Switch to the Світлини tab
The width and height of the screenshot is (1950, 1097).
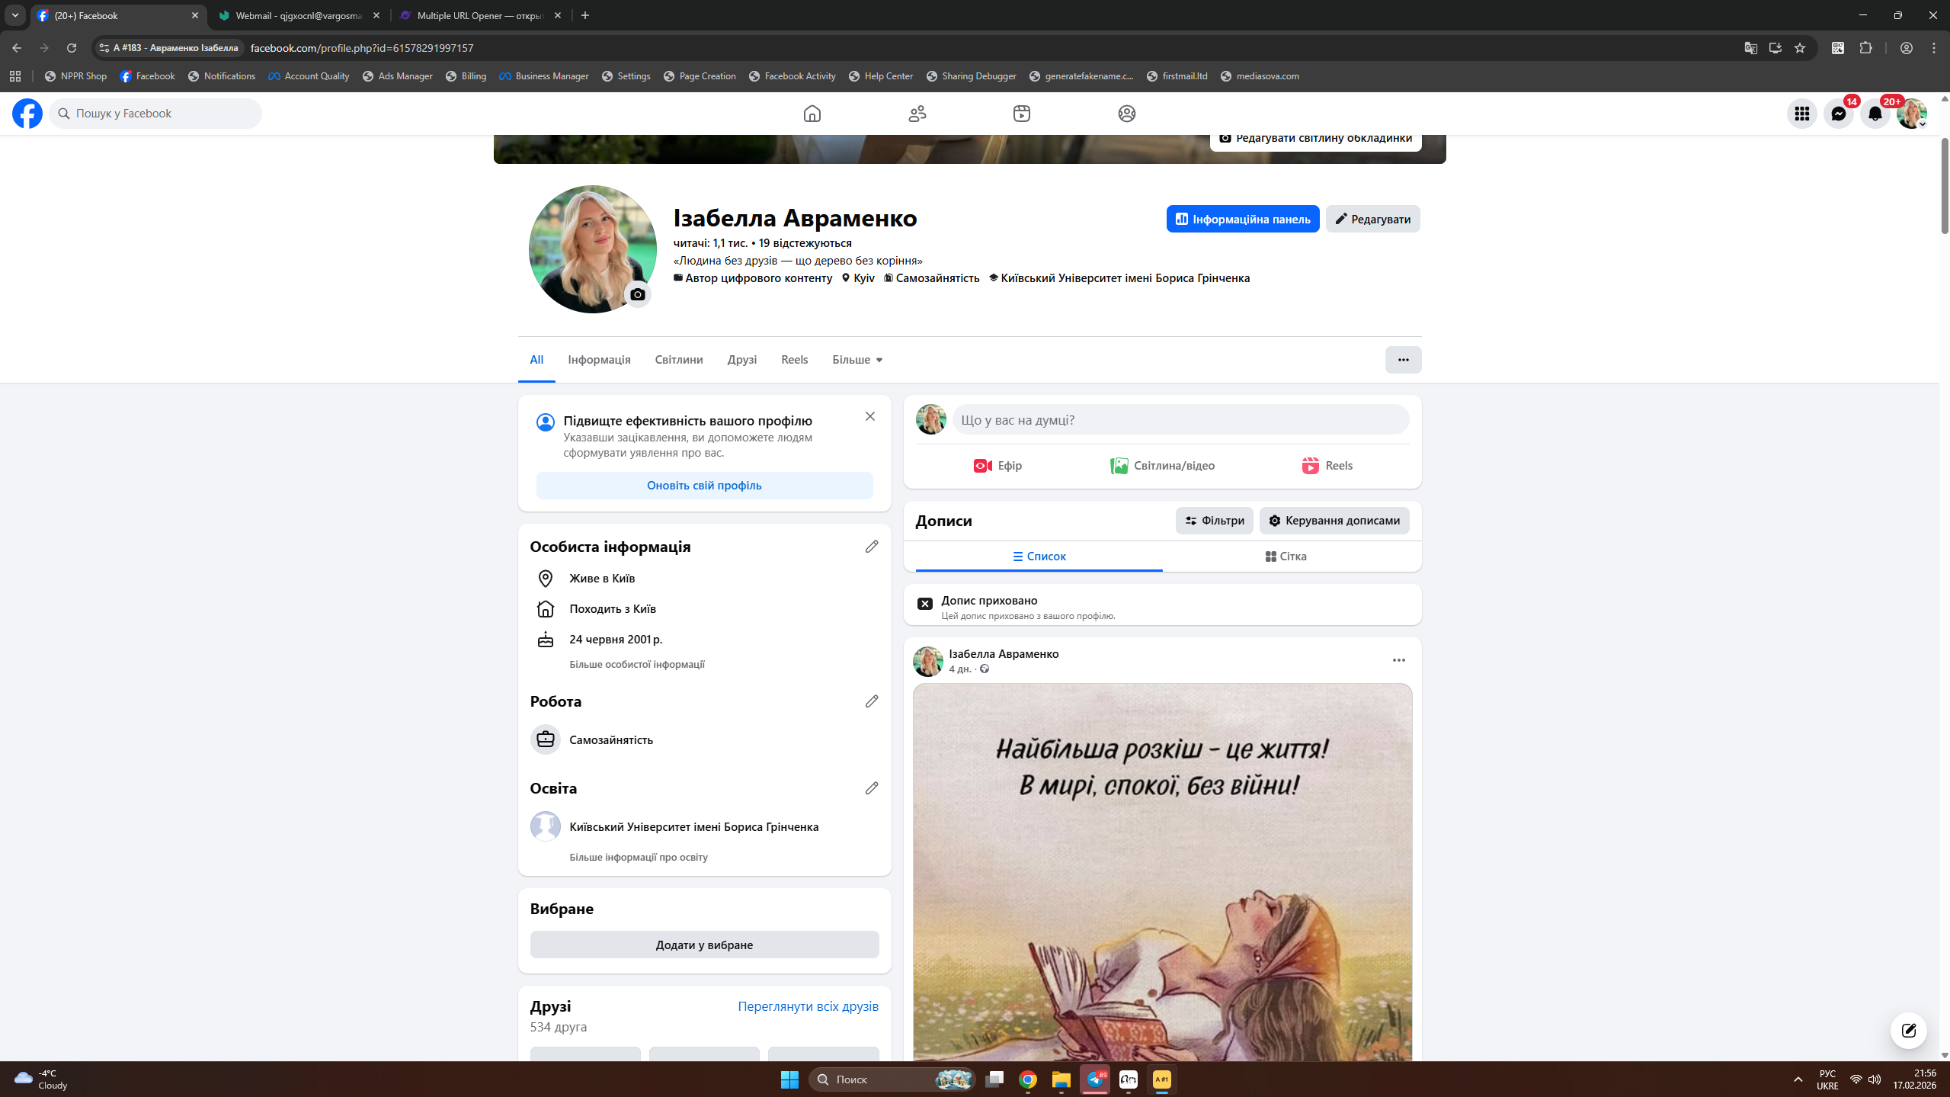(x=678, y=360)
